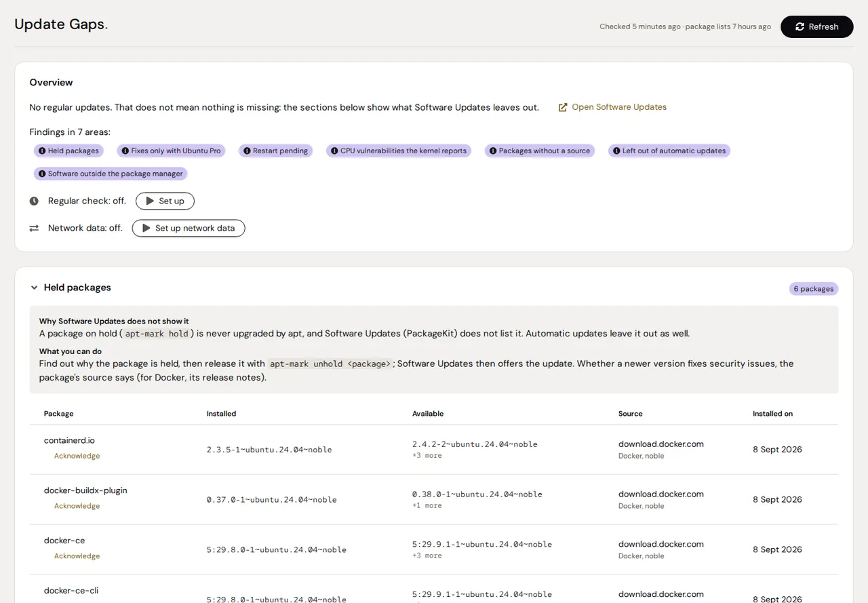
Task: Collapse the Held packages section
Action: pyautogui.click(x=34, y=288)
